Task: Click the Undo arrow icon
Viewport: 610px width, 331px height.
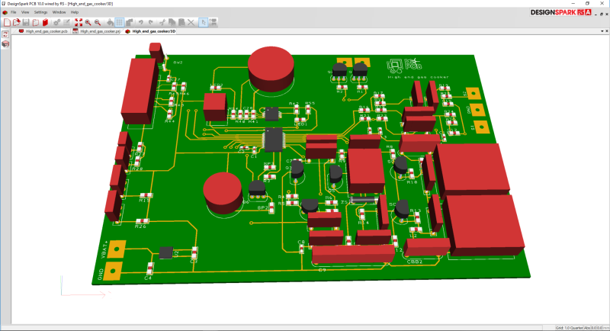Action: pyautogui.click(x=141, y=23)
